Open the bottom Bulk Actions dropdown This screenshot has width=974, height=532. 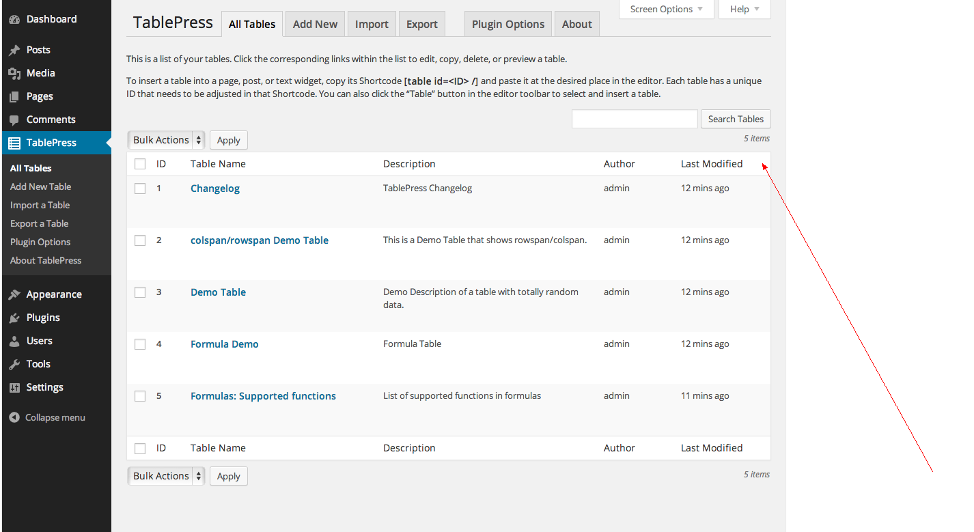tap(166, 476)
